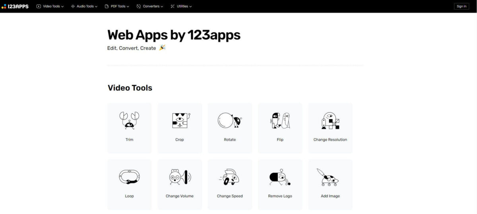Click the Audio Tools waveform icon in the navbar
This screenshot has height=214, width=477.
pos(73,6)
